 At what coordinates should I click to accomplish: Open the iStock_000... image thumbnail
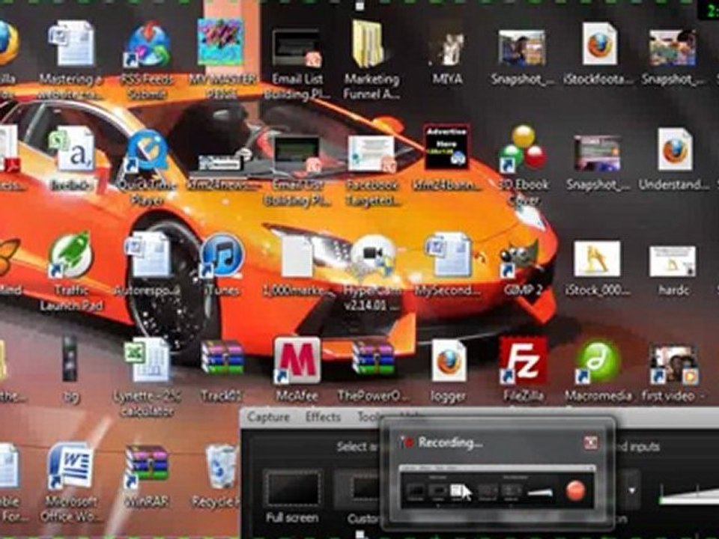(x=597, y=260)
